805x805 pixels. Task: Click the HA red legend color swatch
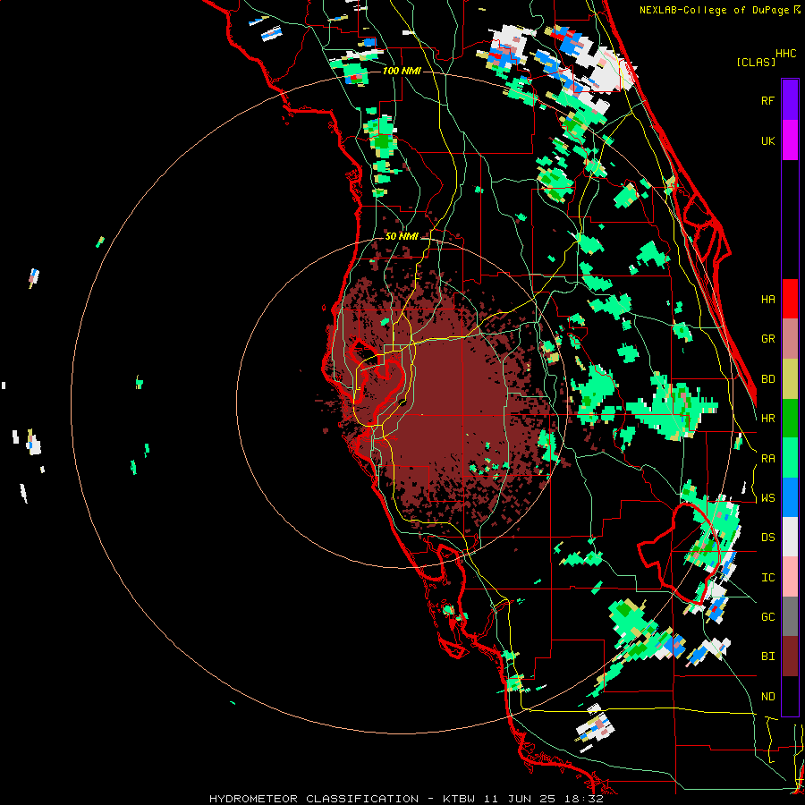click(790, 299)
